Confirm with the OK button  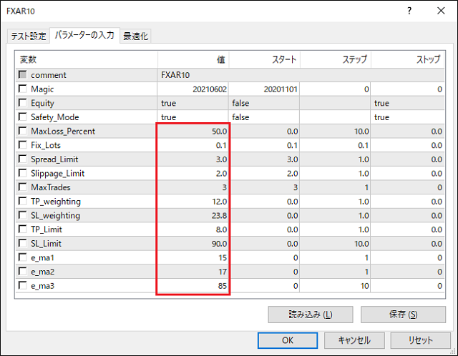[288, 340]
